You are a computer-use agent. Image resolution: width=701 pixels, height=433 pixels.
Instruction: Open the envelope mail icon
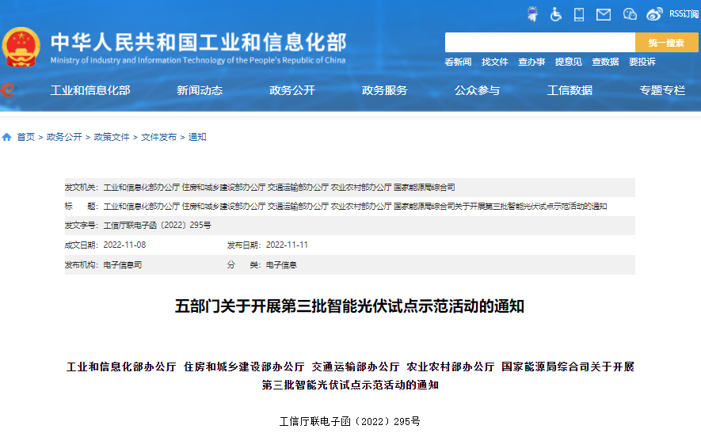pos(604,13)
